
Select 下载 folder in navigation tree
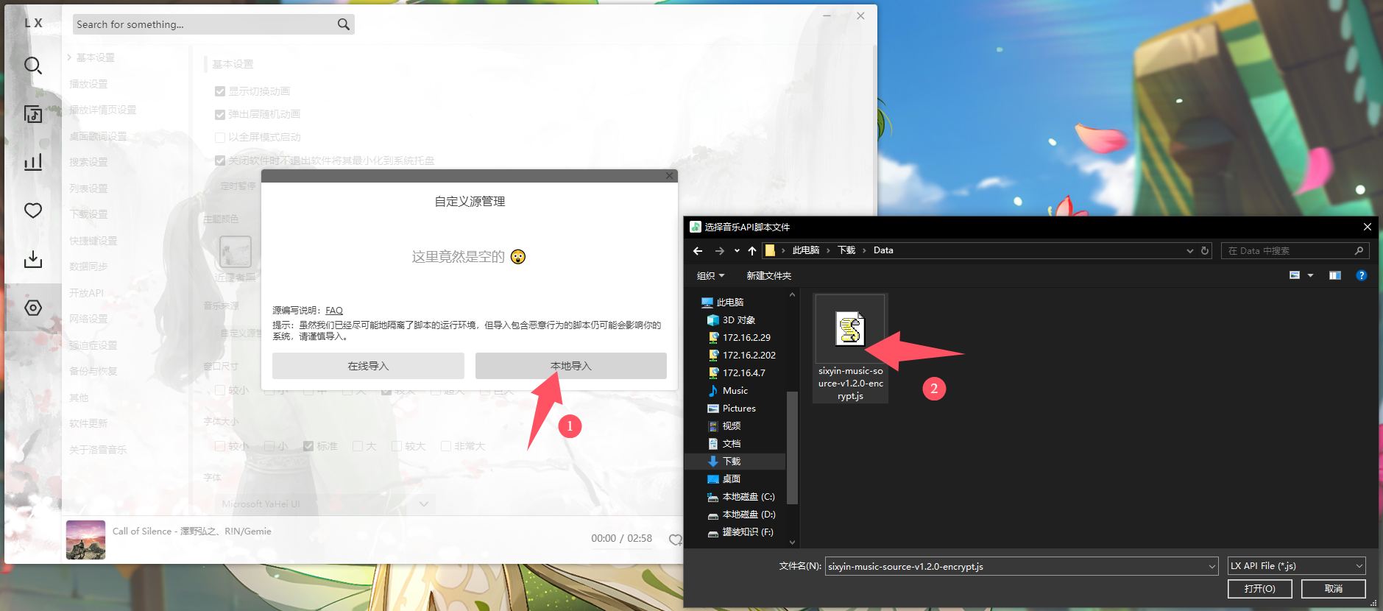(731, 462)
